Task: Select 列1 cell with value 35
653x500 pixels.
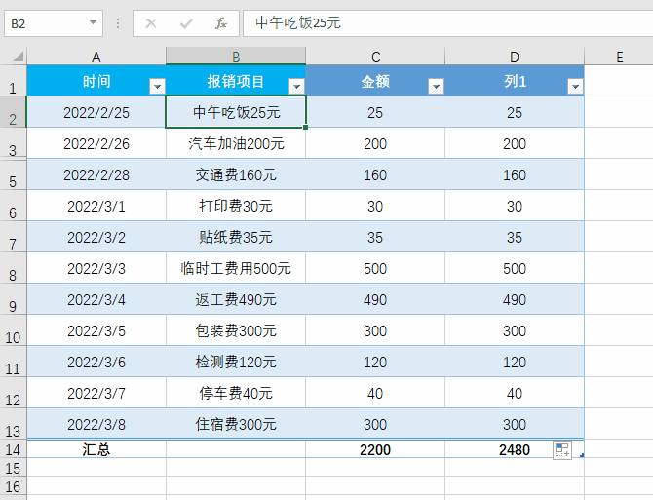Action: (x=515, y=237)
